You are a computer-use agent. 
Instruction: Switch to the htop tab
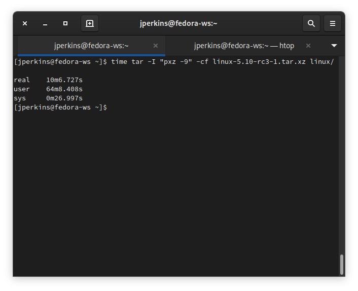click(244, 46)
